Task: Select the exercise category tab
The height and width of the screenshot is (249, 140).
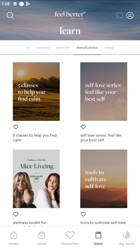Action: coord(63,48)
